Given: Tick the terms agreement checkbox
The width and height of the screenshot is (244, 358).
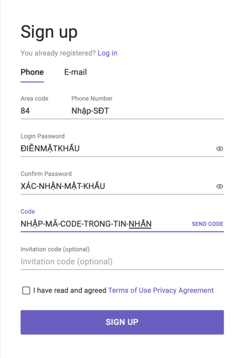Looking at the screenshot, I should [26, 291].
